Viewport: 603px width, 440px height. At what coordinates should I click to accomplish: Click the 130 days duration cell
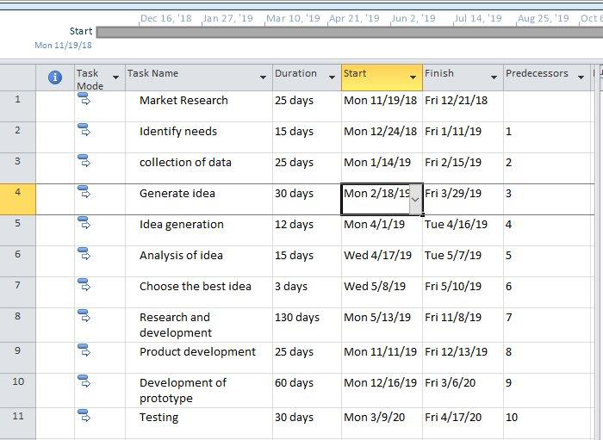point(307,325)
